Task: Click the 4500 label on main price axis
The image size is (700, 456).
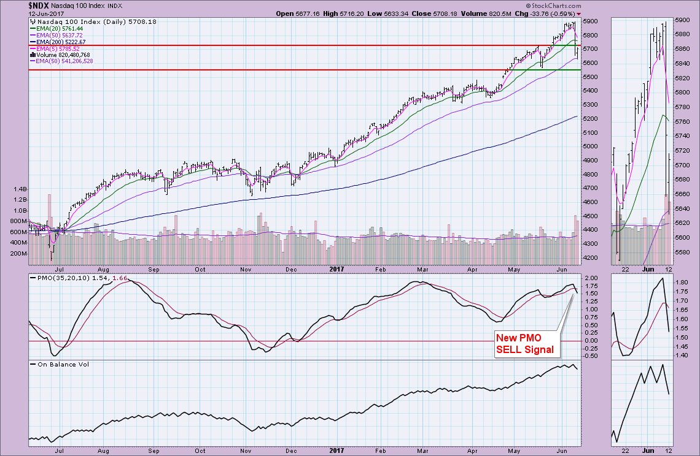Action: [589, 216]
